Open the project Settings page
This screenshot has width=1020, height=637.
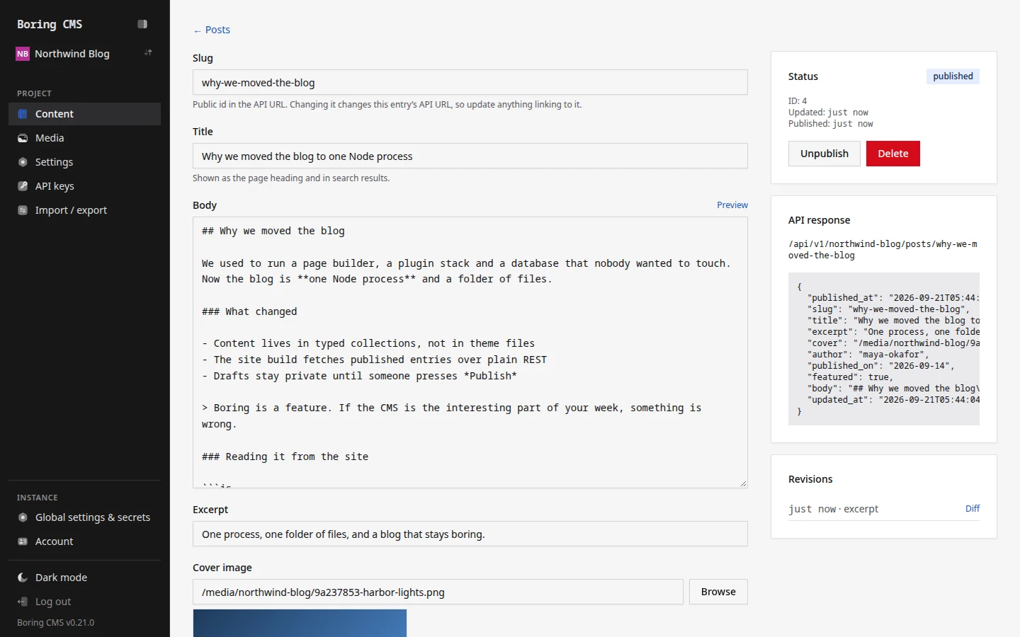pos(84,162)
